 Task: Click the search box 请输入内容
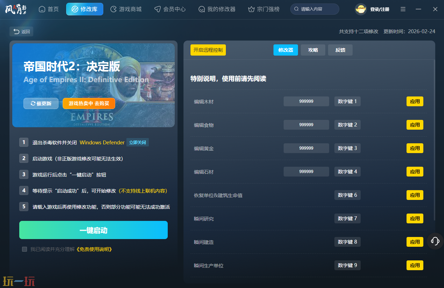point(315,9)
